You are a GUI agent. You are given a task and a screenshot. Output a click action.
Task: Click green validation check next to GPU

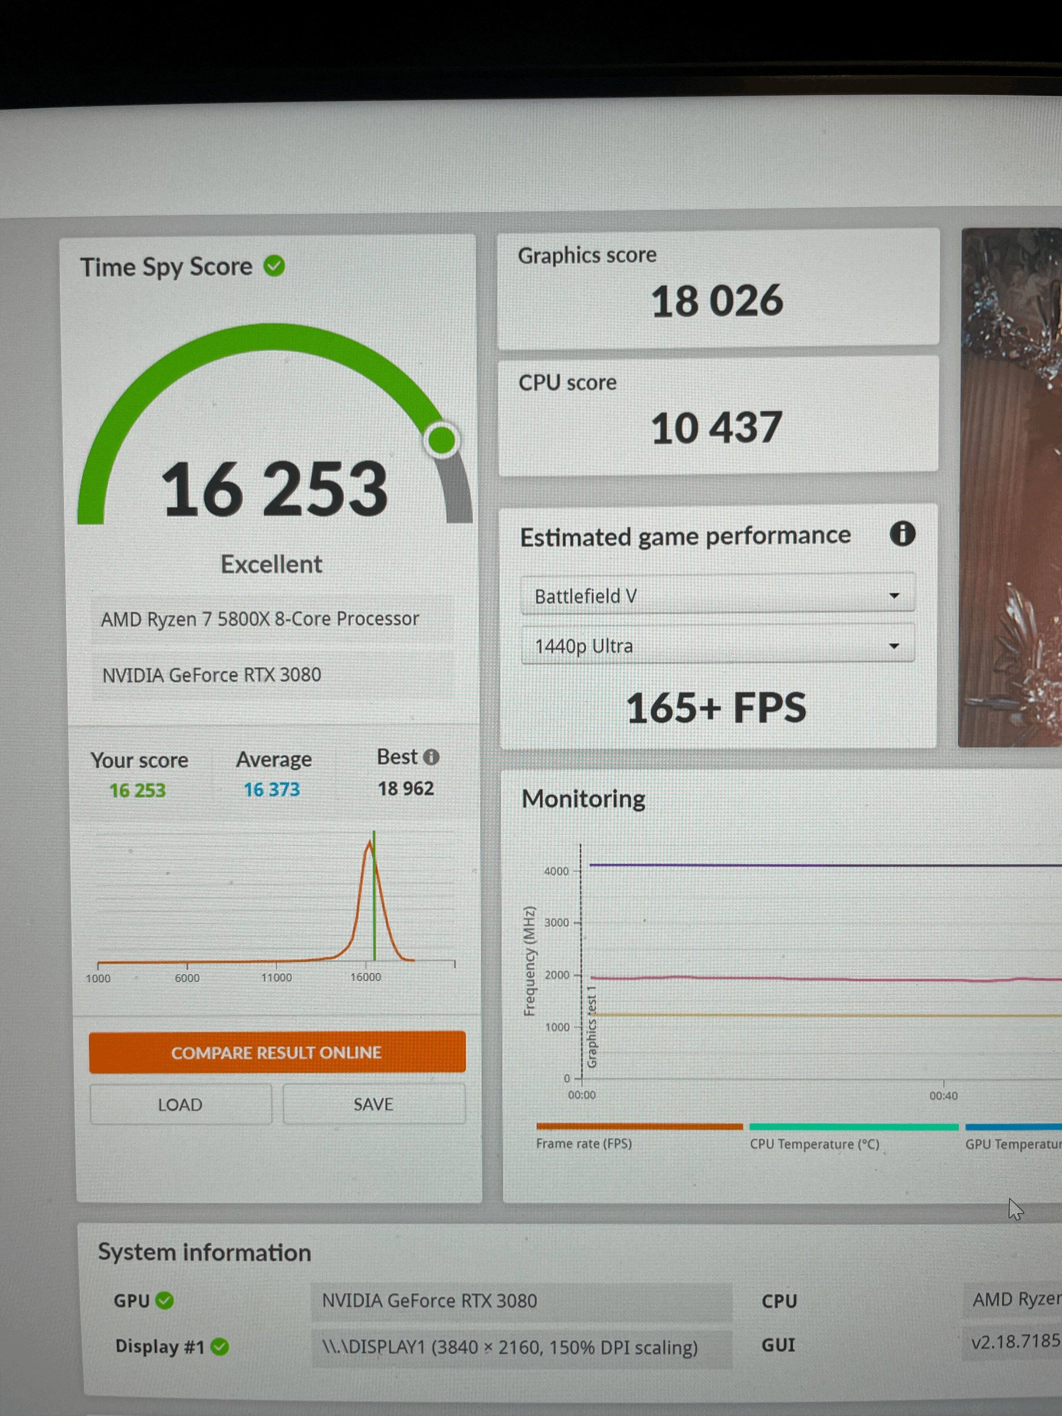pyautogui.click(x=164, y=1300)
